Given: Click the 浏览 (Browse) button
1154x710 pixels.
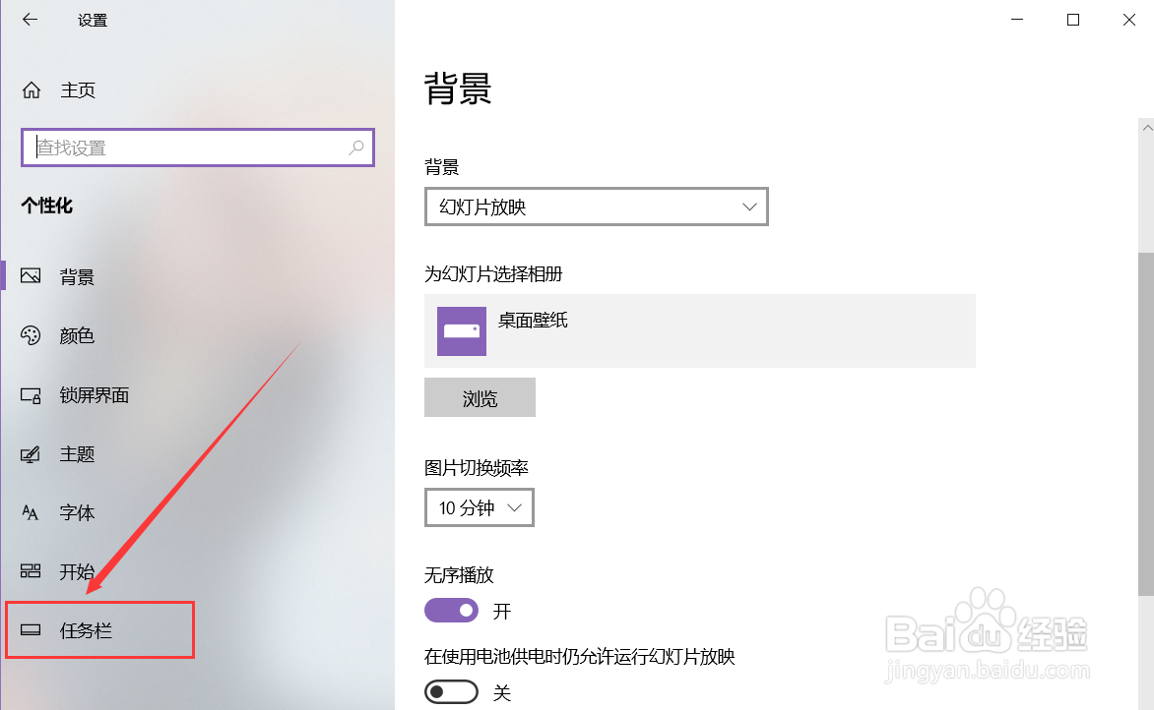Looking at the screenshot, I should [480, 397].
